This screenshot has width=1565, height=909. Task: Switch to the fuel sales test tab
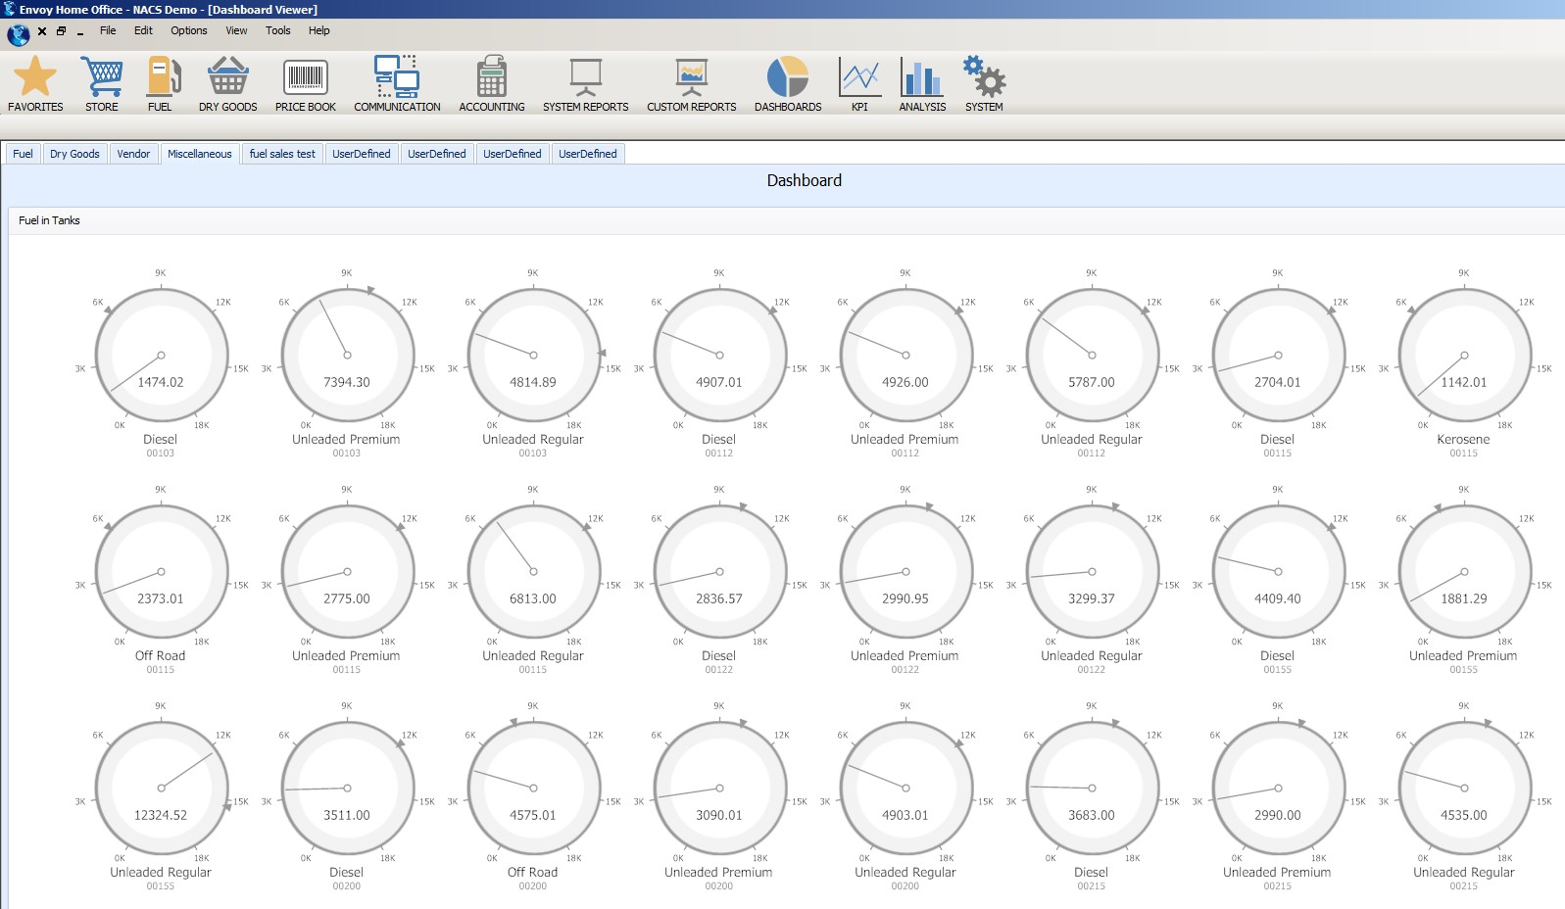(x=282, y=154)
